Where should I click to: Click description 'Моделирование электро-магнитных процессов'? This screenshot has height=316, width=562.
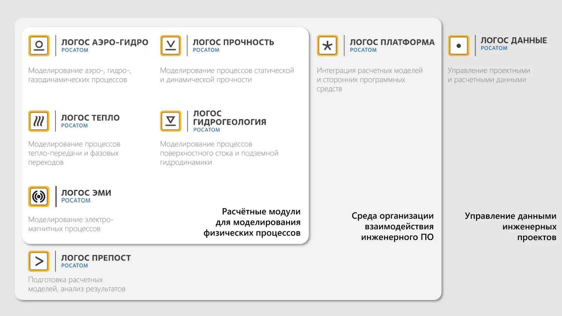coord(71,224)
